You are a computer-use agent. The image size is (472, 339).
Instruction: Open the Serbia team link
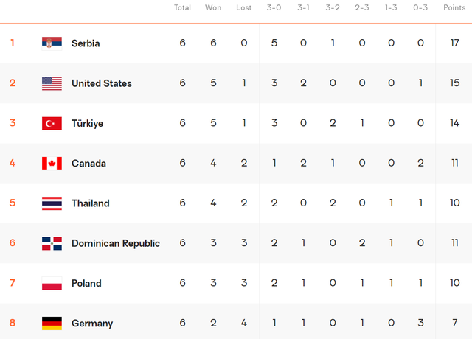(x=86, y=43)
